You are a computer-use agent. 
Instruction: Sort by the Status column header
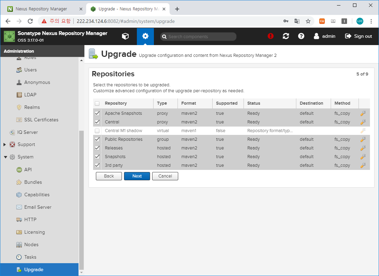pyautogui.click(x=270, y=103)
